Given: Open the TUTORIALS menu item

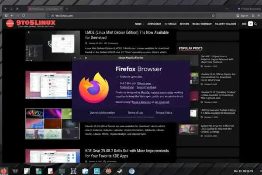Looking at the screenshot, I should (x=170, y=24).
